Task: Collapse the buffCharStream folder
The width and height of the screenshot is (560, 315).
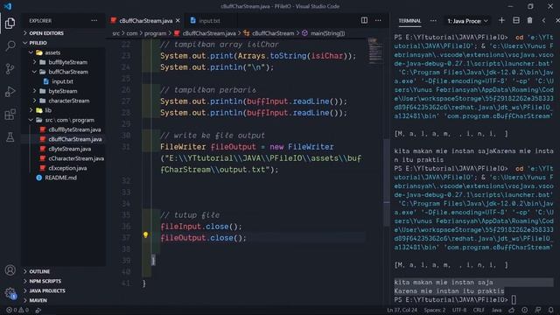Action: tap(63, 72)
